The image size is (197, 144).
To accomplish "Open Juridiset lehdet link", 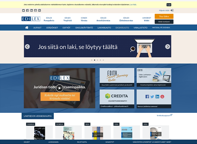I will [146, 19].
